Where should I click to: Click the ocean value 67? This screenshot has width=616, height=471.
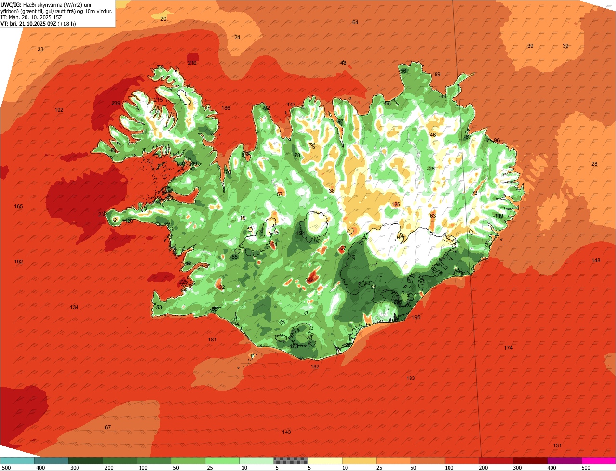(108, 428)
